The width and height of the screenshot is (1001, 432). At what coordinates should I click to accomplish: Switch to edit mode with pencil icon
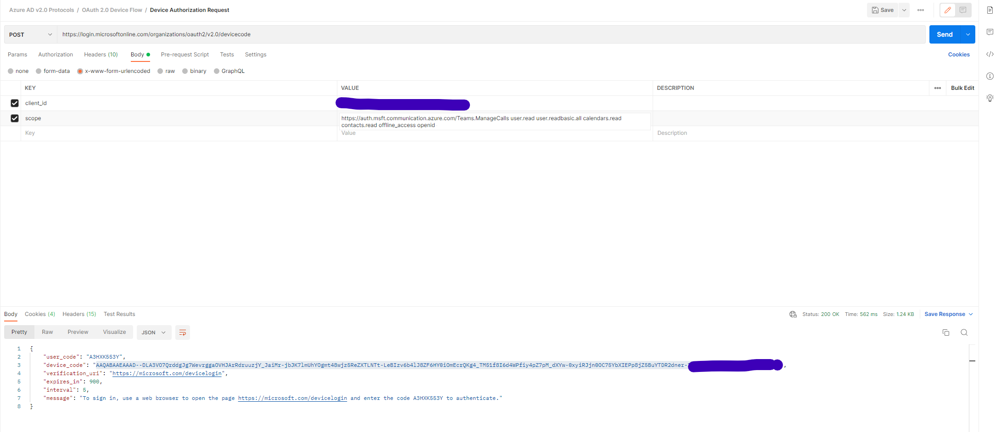click(947, 10)
